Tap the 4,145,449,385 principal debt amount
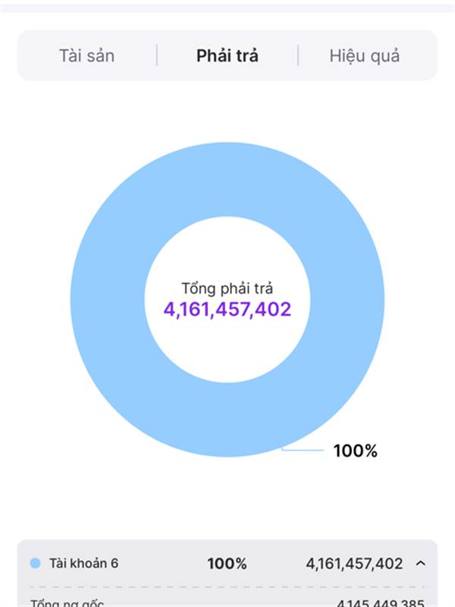 [381, 602]
